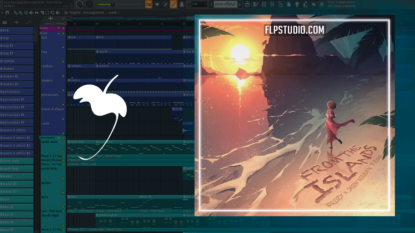The image size is (415, 233).
Task: Enable the STRETCH checkbox
Action: (x=65, y=23)
